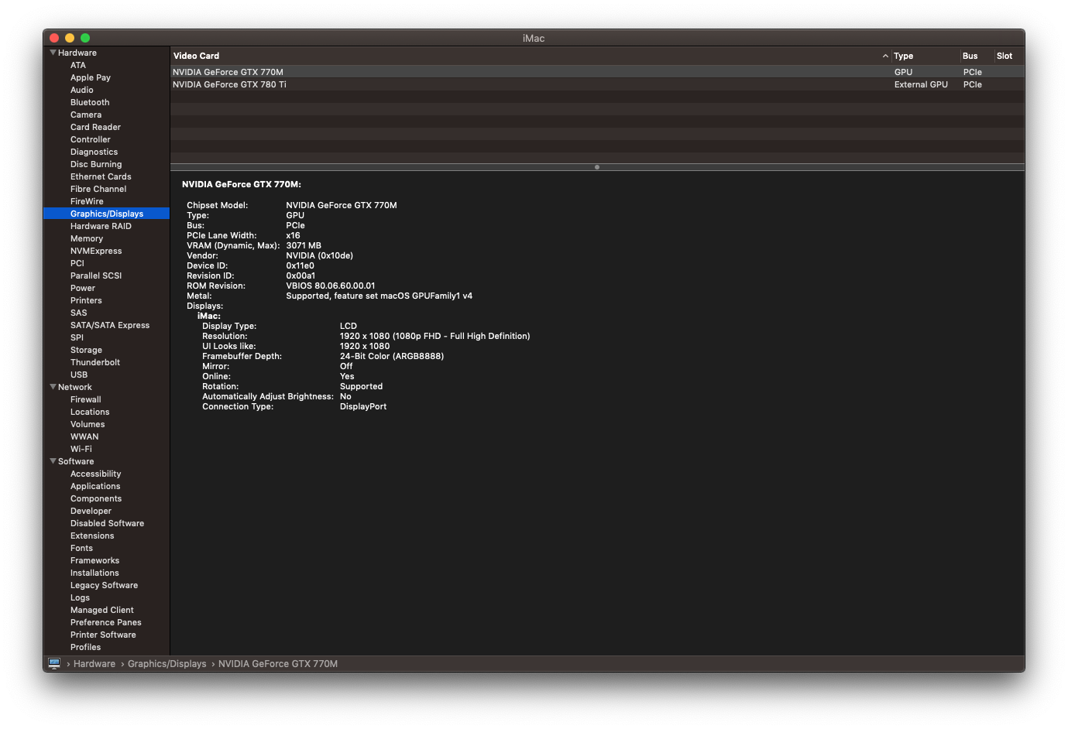Select Preference Panes entry
Screen dimensions: 1068x729
point(106,622)
